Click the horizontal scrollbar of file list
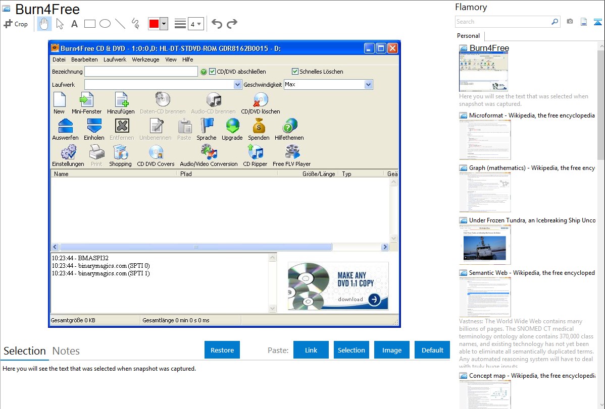The height and width of the screenshot is (409, 605). pyautogui.click(x=195, y=247)
